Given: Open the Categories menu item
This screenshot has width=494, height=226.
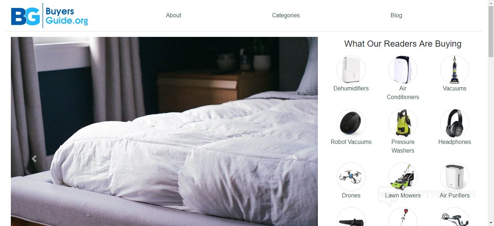Looking at the screenshot, I should pyautogui.click(x=286, y=15).
